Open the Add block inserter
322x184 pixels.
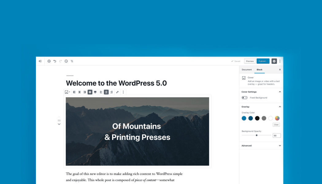click(49, 61)
